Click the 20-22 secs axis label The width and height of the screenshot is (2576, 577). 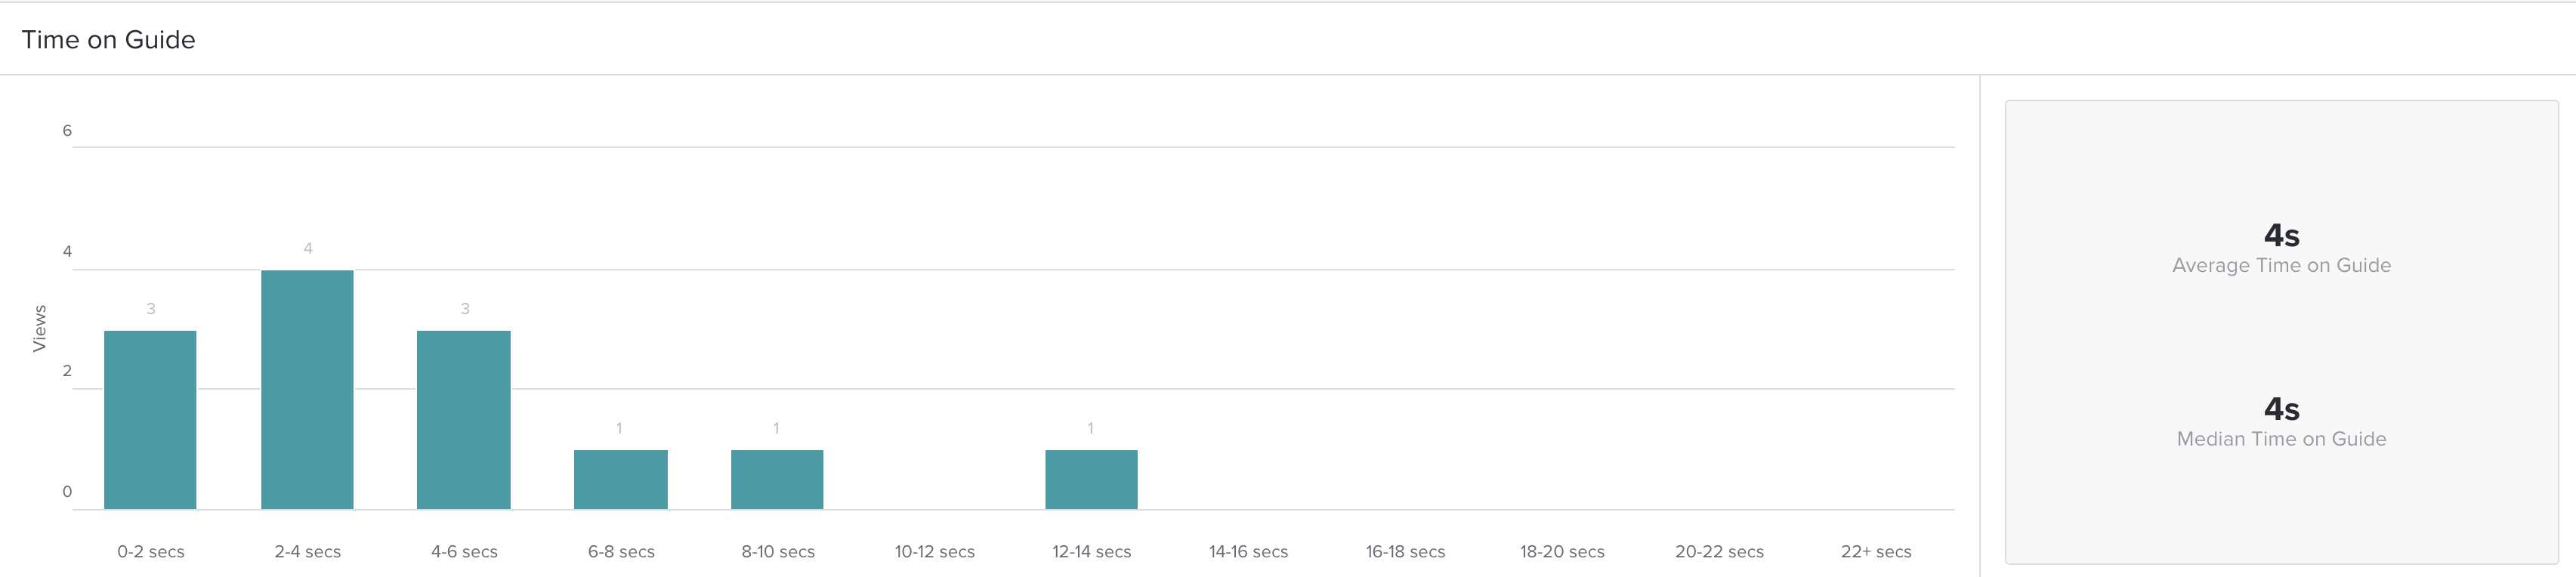(x=1719, y=552)
